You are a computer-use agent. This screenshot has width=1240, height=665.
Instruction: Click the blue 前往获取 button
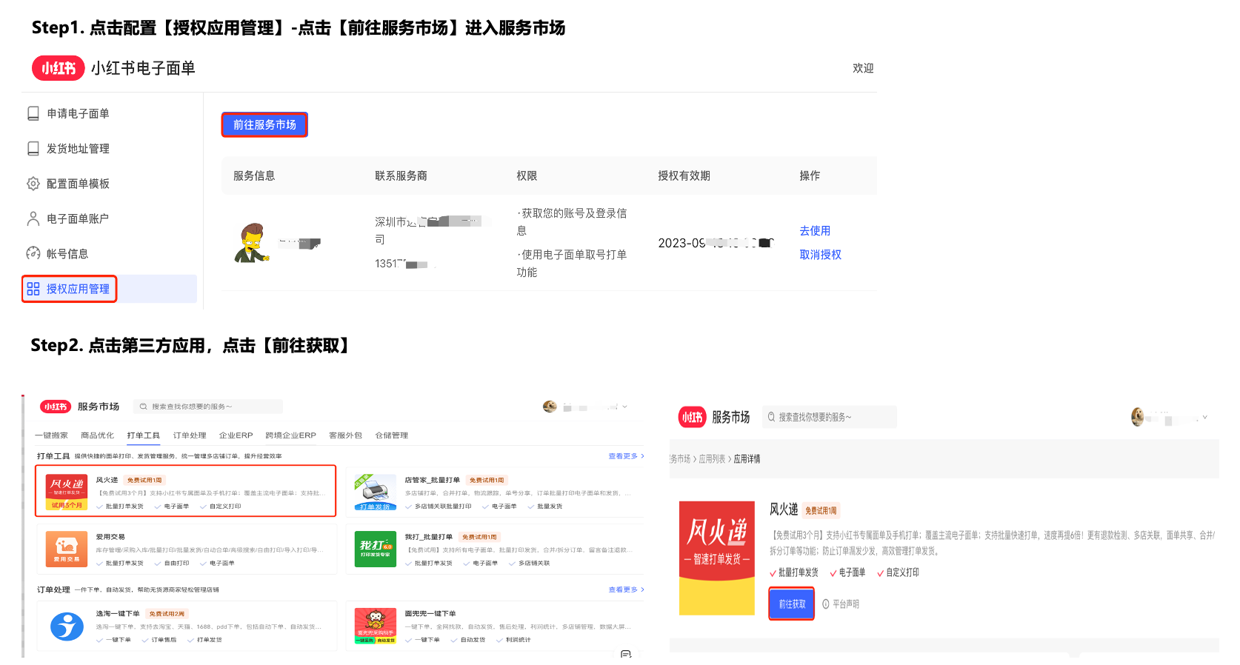pyautogui.click(x=791, y=604)
